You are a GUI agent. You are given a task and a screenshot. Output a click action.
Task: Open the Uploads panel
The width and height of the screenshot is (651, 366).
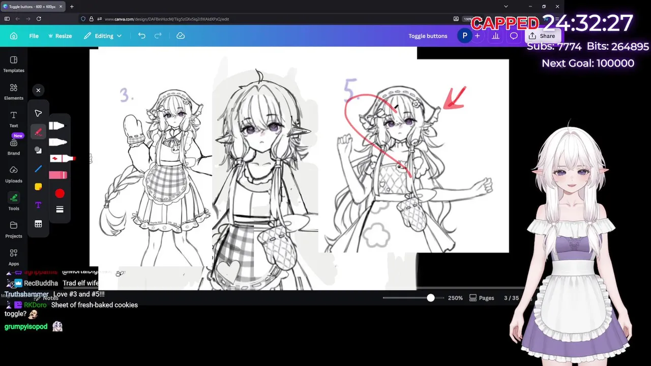(x=14, y=174)
